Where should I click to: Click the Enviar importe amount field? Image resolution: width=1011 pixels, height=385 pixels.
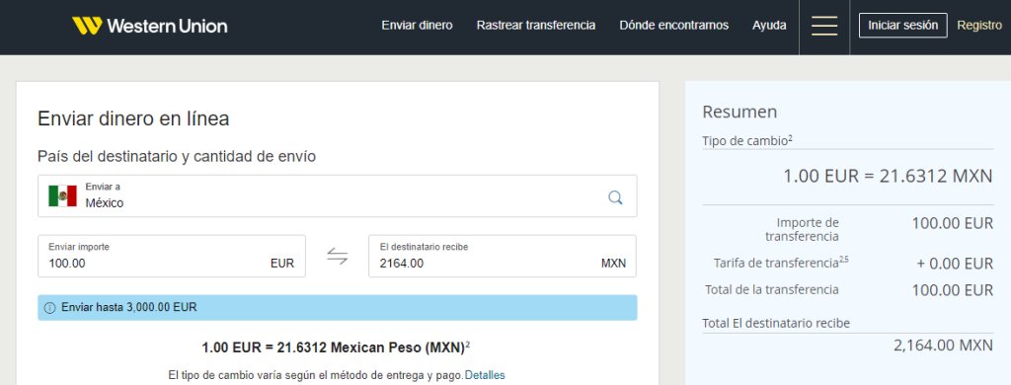click(172, 256)
